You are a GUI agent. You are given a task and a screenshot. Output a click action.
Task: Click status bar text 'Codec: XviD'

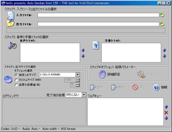coord(9,129)
